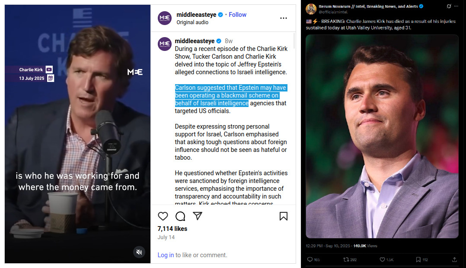Repost the tweet with 292 reposts
Screen dimensions: 466x268
coord(346,259)
